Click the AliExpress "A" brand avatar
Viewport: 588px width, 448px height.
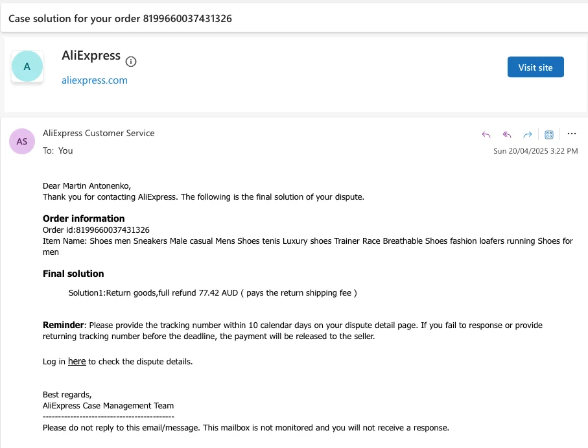point(27,66)
